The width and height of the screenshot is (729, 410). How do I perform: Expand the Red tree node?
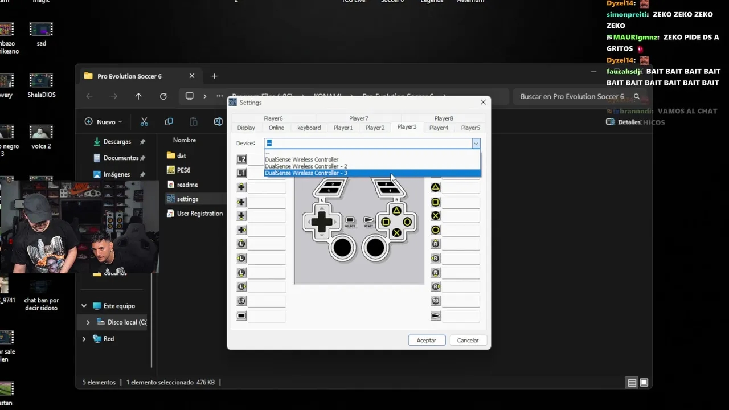(x=84, y=339)
